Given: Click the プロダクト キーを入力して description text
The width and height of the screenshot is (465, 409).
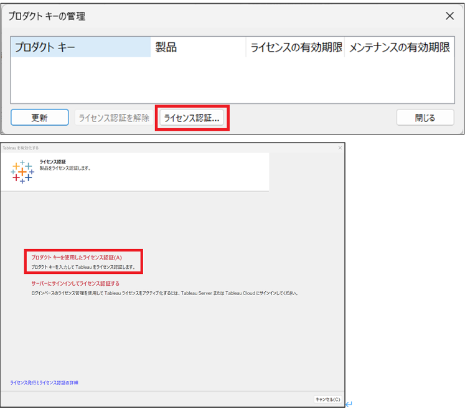Looking at the screenshot, I should (x=83, y=267).
